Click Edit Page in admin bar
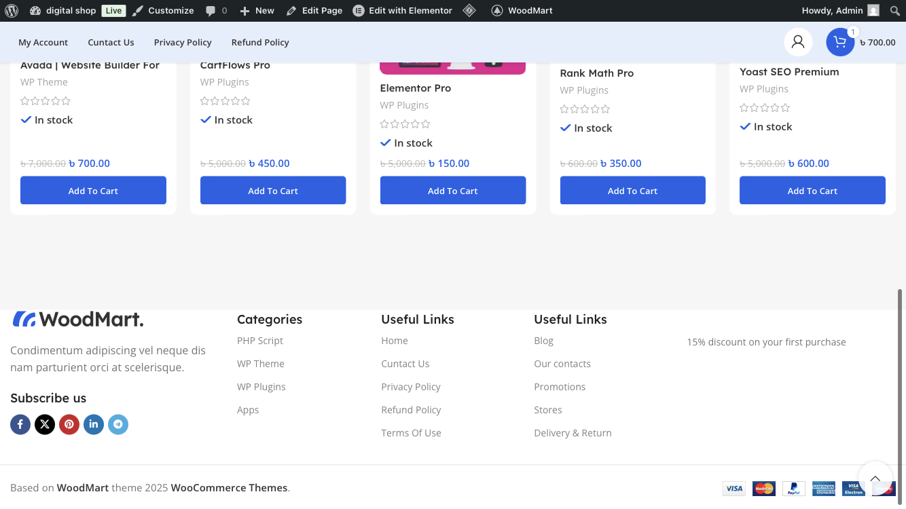The width and height of the screenshot is (906, 509). pyautogui.click(x=314, y=11)
